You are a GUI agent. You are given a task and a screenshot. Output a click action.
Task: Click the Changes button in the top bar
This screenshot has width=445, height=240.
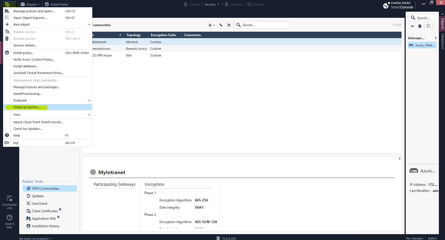234,4
